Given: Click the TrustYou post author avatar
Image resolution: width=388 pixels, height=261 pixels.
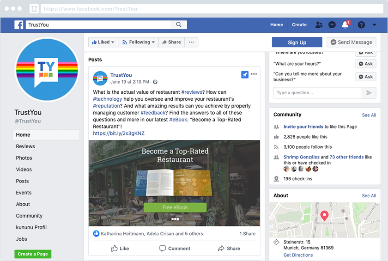Looking at the screenshot, I should click(100, 78).
